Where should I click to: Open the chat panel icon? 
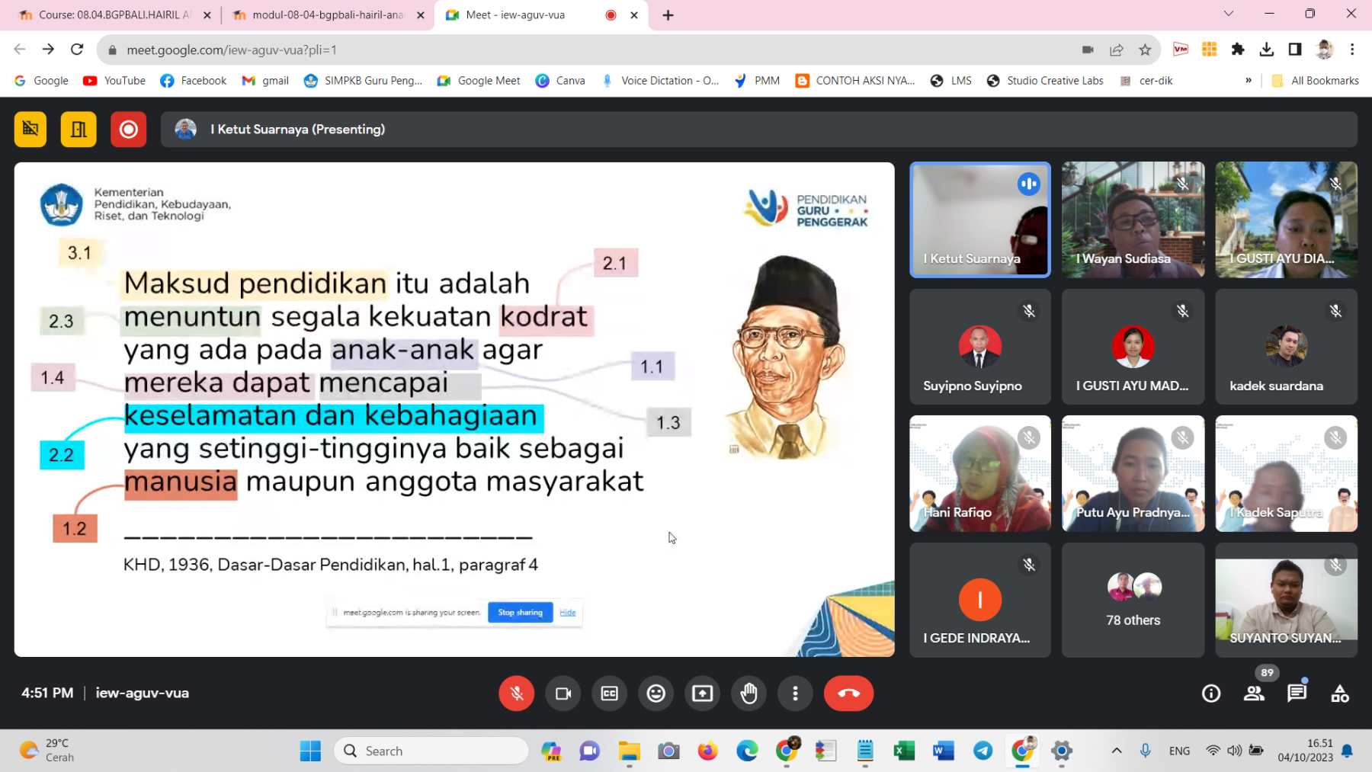pos(1297,694)
